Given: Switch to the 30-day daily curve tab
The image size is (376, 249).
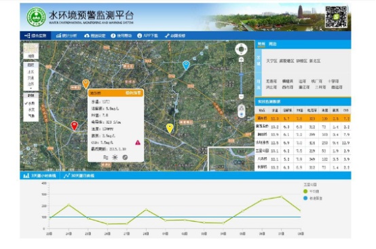Looking at the screenshot, I should pyautogui.click(x=79, y=176).
